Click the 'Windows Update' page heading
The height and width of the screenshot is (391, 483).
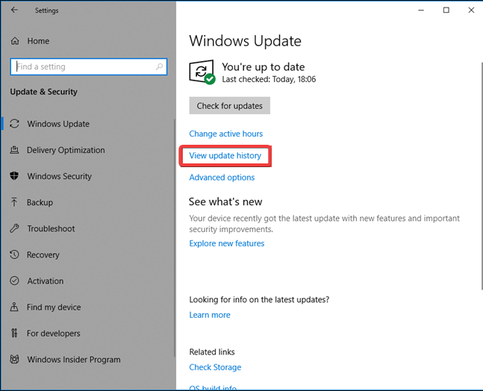coord(245,41)
